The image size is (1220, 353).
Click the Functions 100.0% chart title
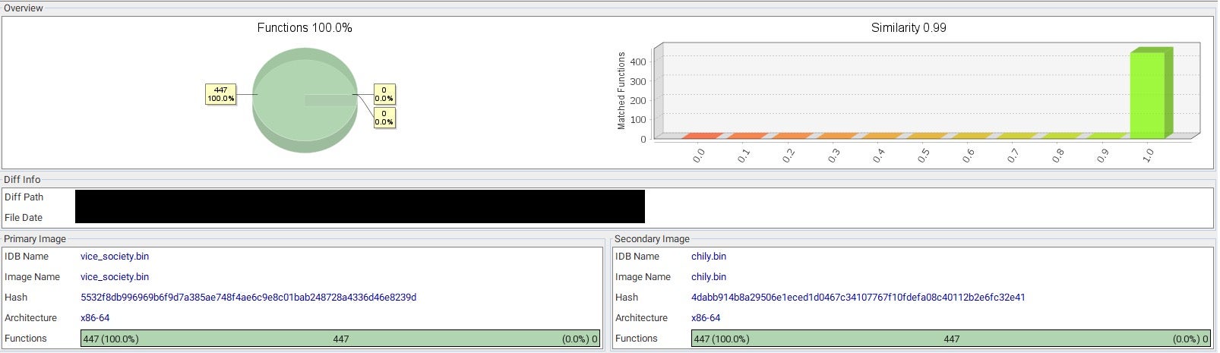coord(304,27)
